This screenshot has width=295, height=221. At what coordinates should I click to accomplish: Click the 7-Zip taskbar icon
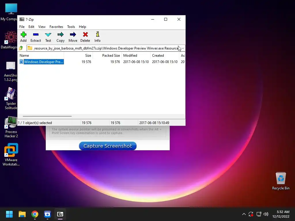[x=60, y=214]
